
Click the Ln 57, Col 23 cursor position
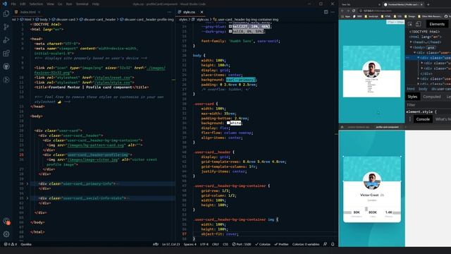[171, 244]
